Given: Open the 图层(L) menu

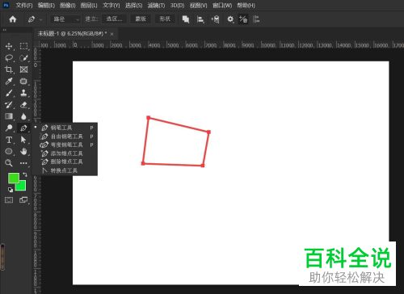Looking at the screenshot, I should (89, 6).
